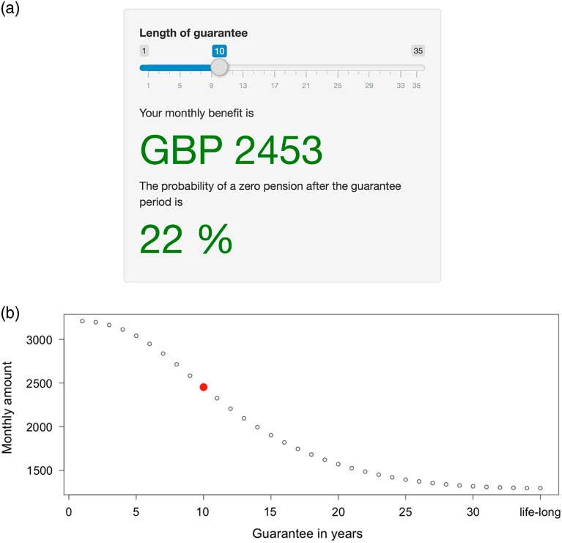Viewport: 562px width, 543px height.
Task: Click the slider tick labeled 17
Action: pos(275,86)
